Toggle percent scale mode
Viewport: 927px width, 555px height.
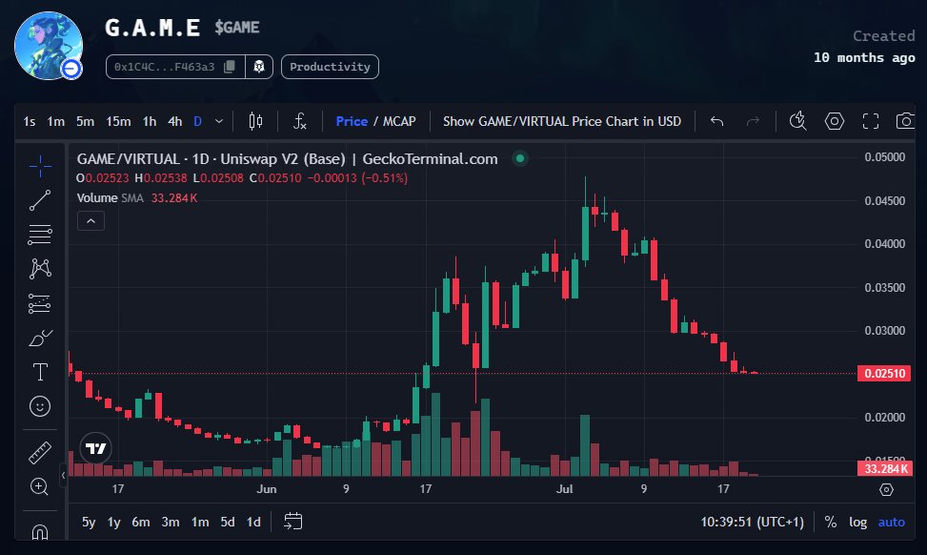pos(831,522)
